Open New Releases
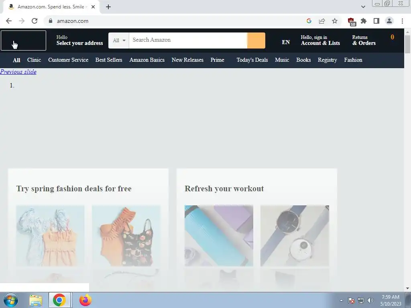This screenshot has height=308, width=411. pyautogui.click(x=187, y=60)
